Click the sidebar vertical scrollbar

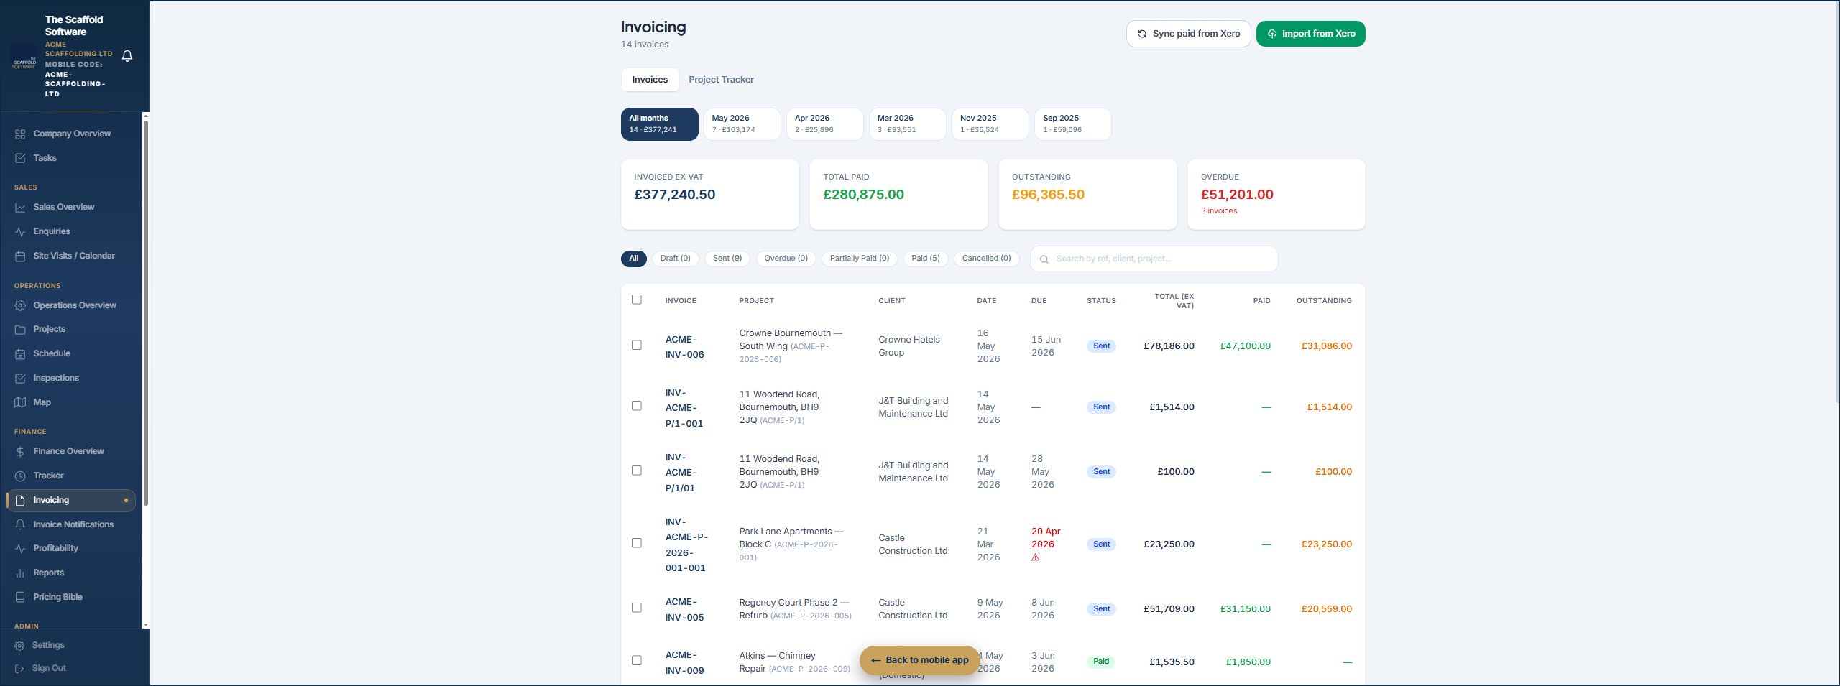point(146,312)
